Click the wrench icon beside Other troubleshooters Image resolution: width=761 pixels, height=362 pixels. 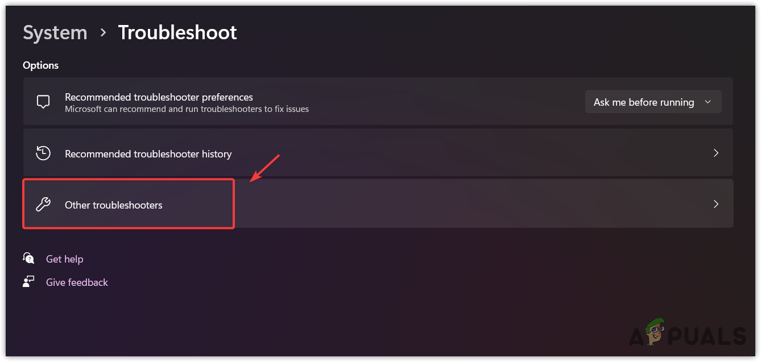[43, 205]
